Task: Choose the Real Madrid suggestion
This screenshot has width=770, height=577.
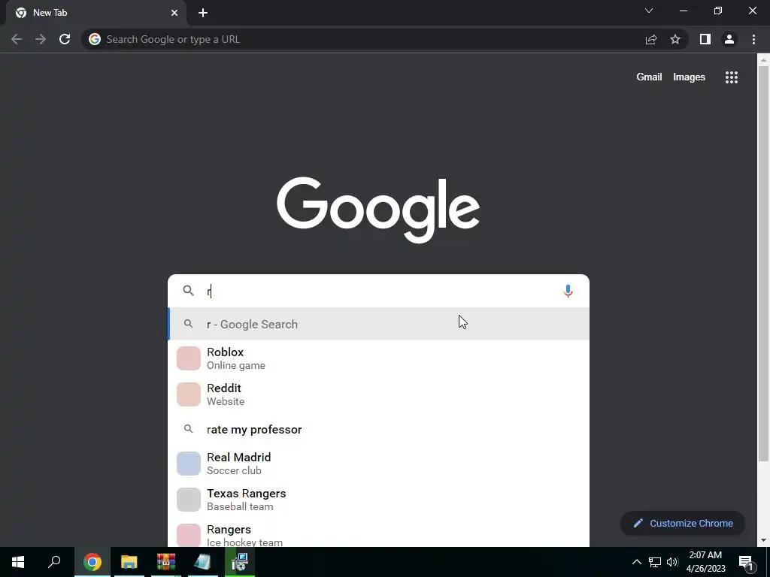Action: (x=379, y=464)
